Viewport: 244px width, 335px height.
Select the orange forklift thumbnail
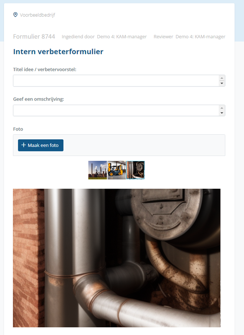(117, 170)
